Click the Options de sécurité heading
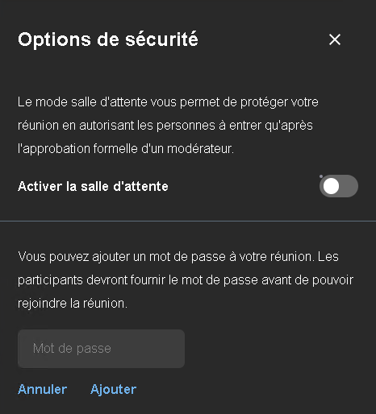The width and height of the screenshot is (376, 414). pos(108,39)
